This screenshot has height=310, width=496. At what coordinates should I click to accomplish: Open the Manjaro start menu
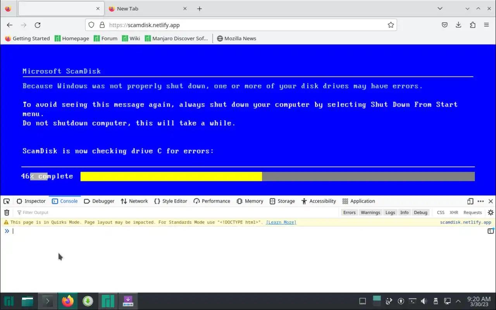click(x=9, y=301)
